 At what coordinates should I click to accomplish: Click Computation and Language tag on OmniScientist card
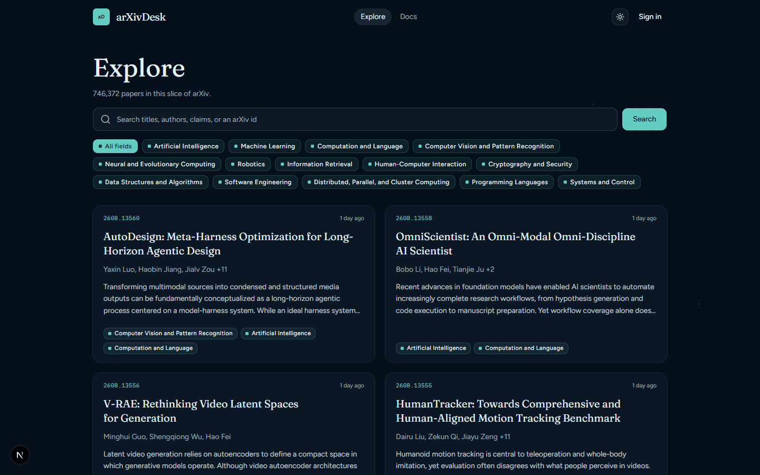coord(521,348)
